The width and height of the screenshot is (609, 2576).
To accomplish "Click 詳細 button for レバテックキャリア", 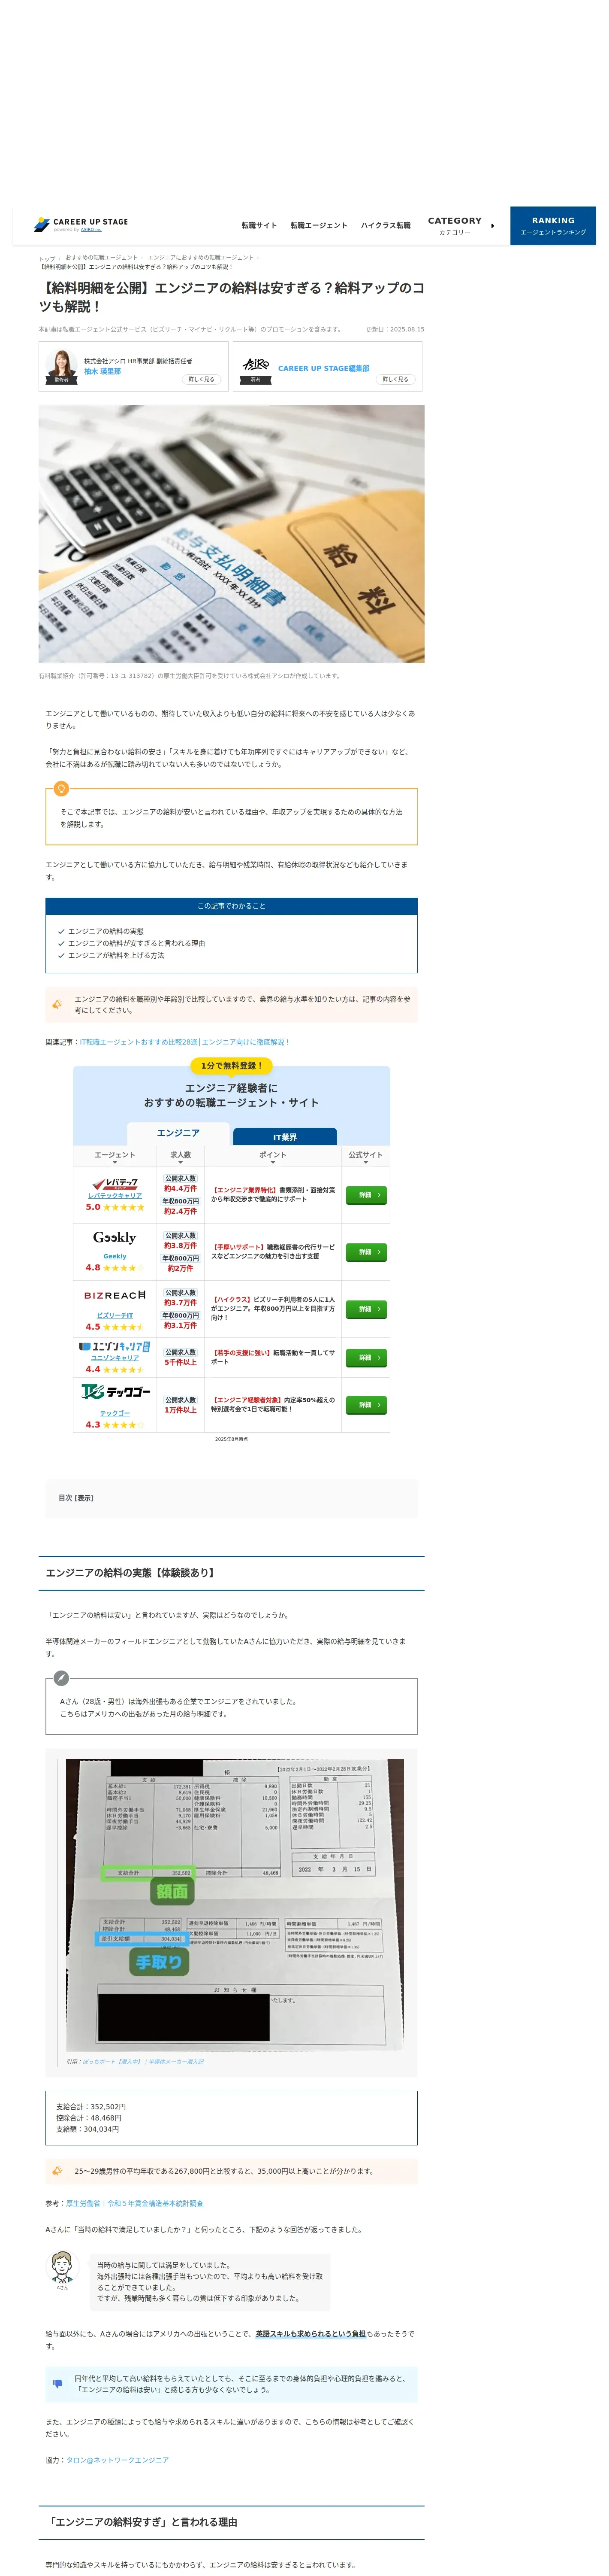I will coord(365,1195).
